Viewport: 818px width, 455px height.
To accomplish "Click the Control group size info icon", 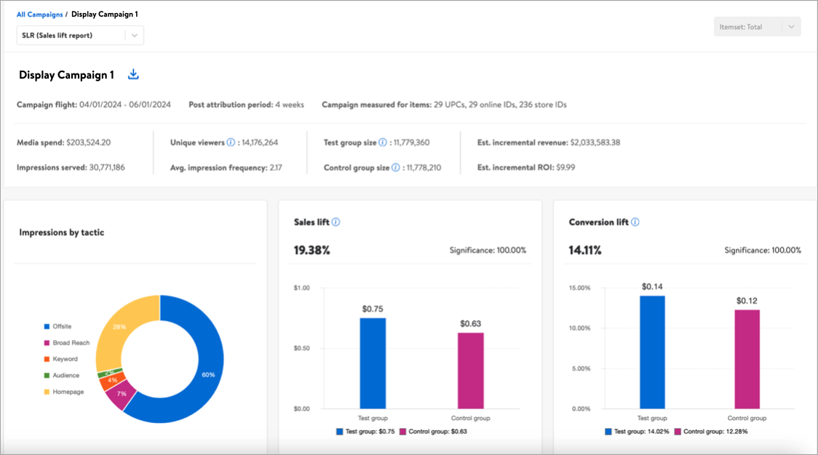I will (395, 167).
